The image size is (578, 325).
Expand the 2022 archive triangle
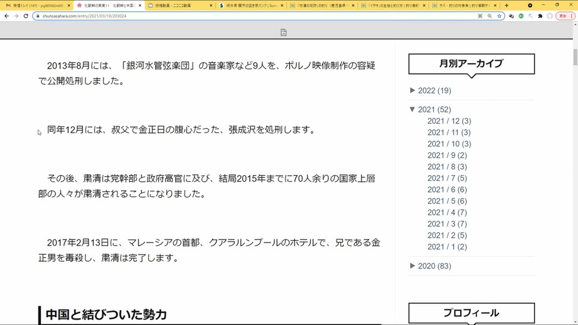412,90
